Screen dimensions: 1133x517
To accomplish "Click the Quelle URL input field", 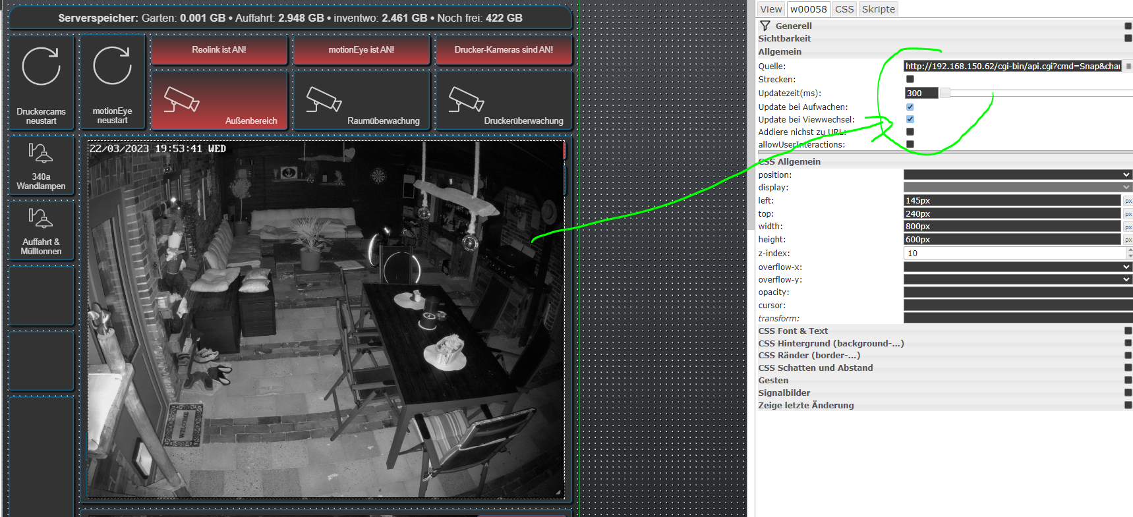I will 1012,66.
